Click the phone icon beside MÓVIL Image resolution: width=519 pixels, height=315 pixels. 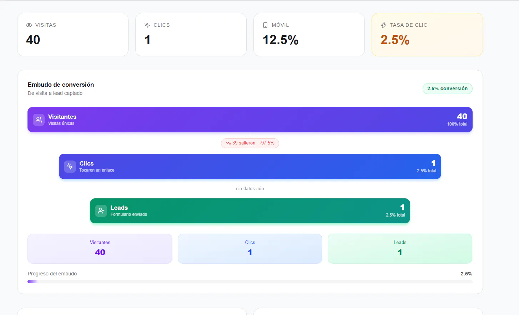click(x=265, y=25)
